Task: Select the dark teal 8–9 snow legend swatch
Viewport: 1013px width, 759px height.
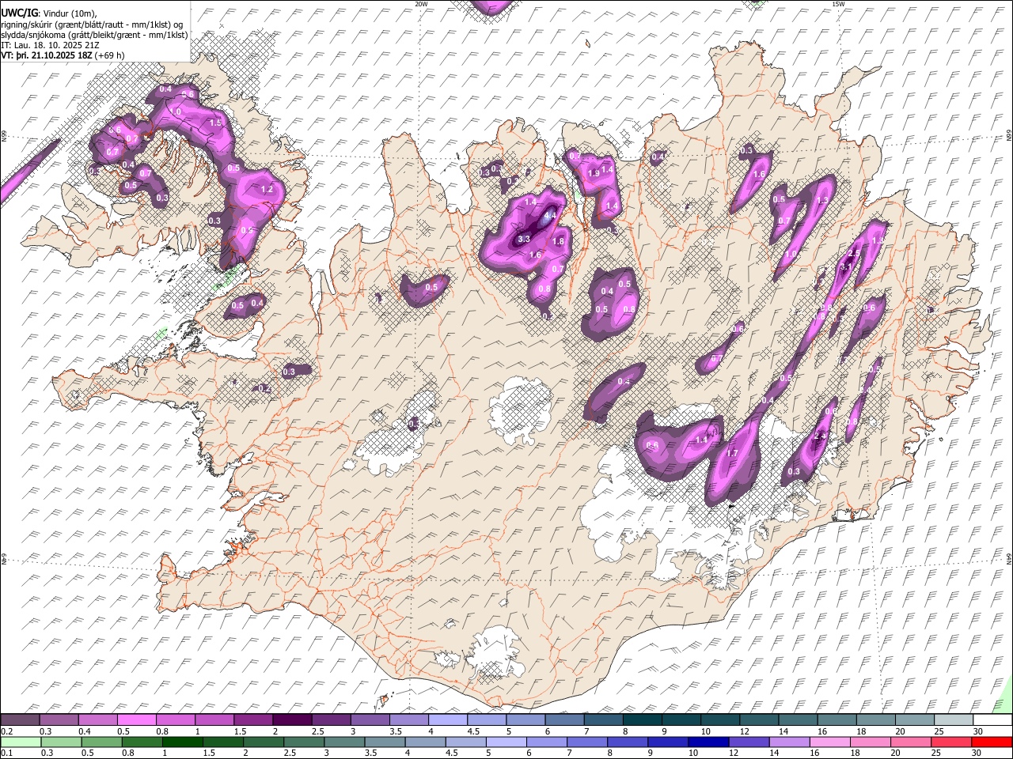Action: 642,719
